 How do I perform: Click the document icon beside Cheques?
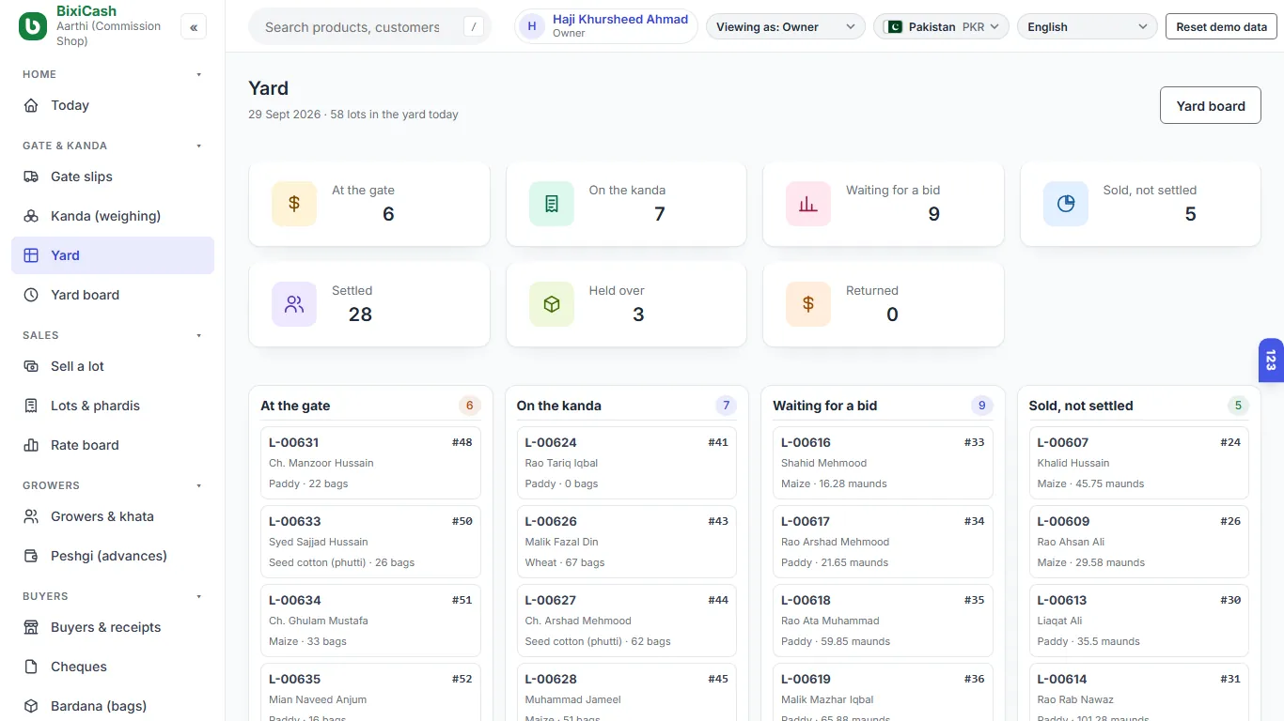pyautogui.click(x=31, y=667)
